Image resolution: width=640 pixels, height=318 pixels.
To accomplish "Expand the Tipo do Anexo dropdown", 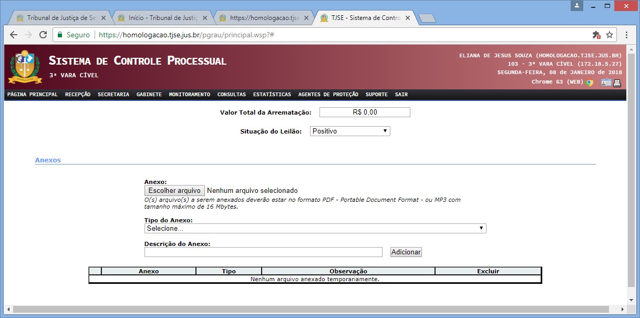I will (x=315, y=229).
